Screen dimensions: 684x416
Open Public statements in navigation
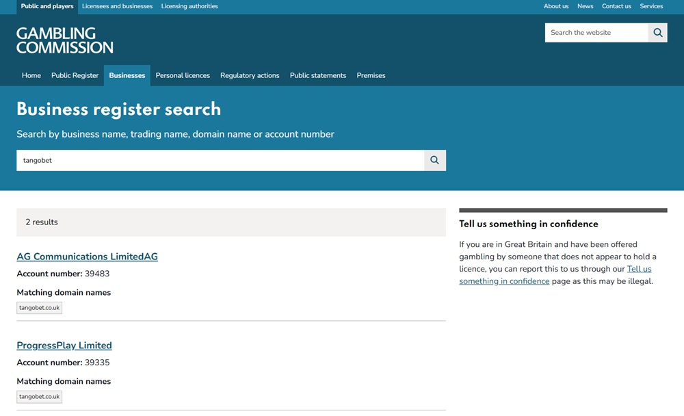point(318,75)
